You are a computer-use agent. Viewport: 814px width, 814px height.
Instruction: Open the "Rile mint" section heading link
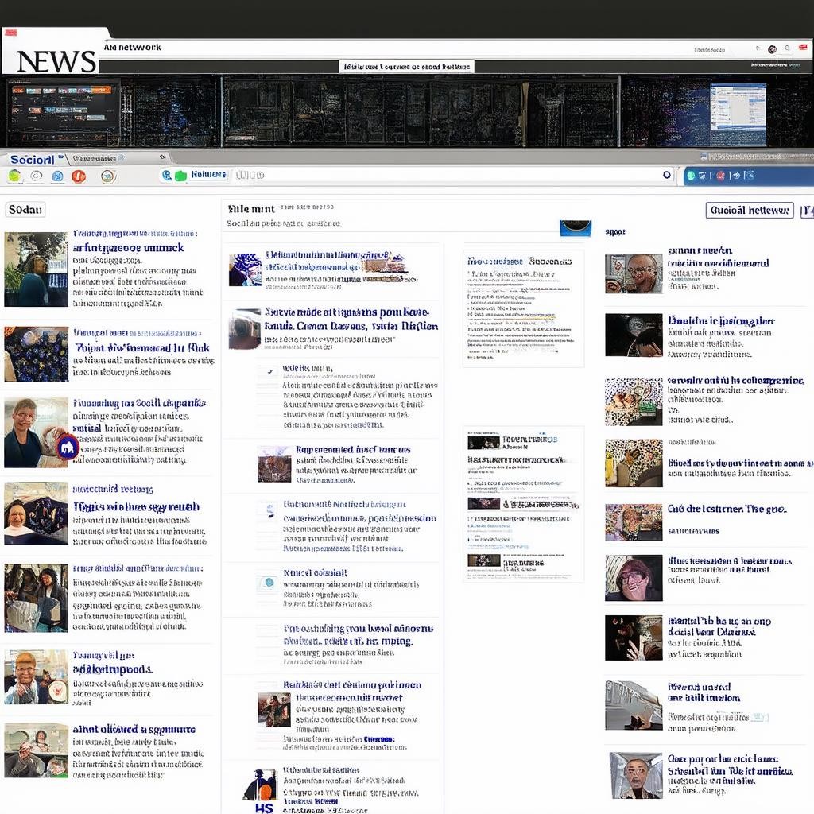click(250, 209)
